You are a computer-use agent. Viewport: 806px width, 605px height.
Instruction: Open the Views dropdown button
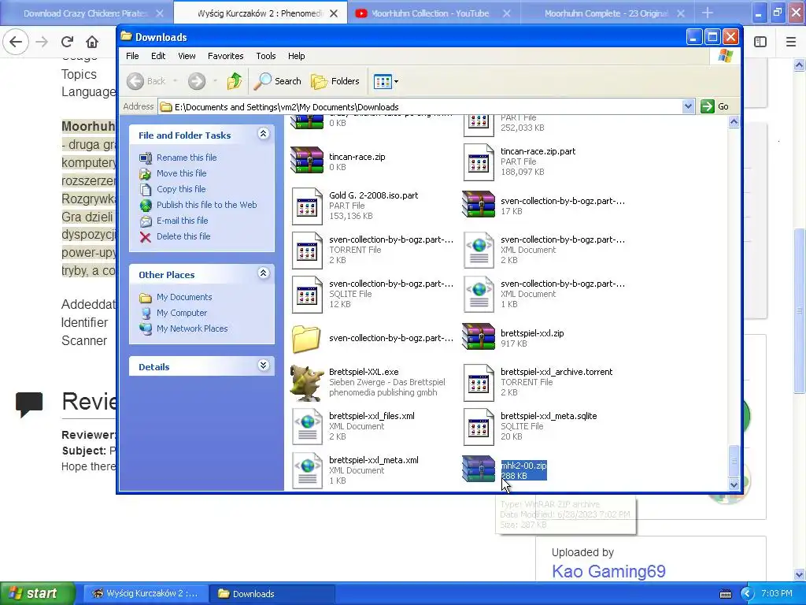[x=386, y=81]
